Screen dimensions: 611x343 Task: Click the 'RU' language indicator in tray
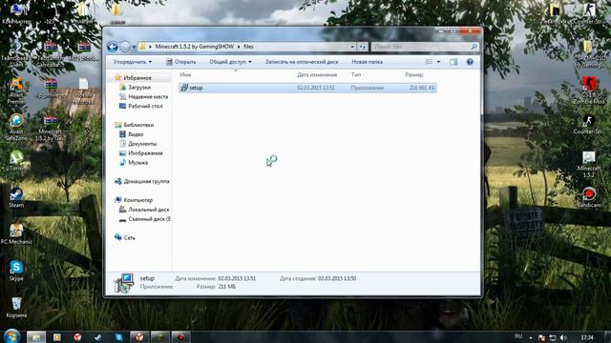coord(517,336)
